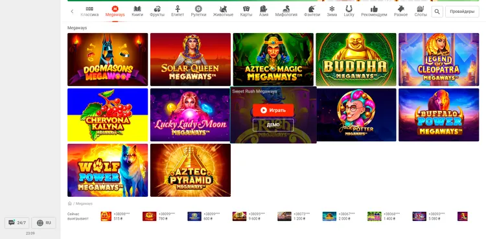Click the breadcrumb home icon

click(70, 203)
